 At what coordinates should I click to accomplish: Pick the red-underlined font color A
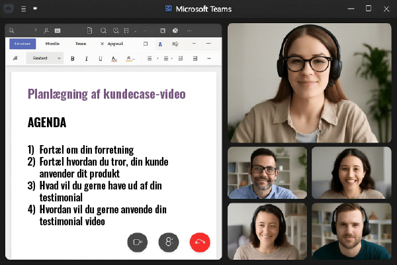[x=114, y=58]
